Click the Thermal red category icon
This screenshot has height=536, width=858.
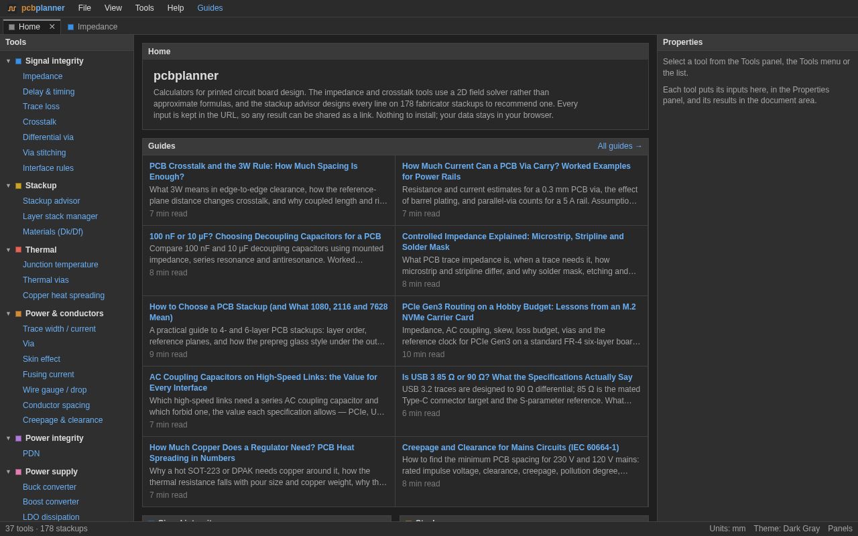coord(19,250)
